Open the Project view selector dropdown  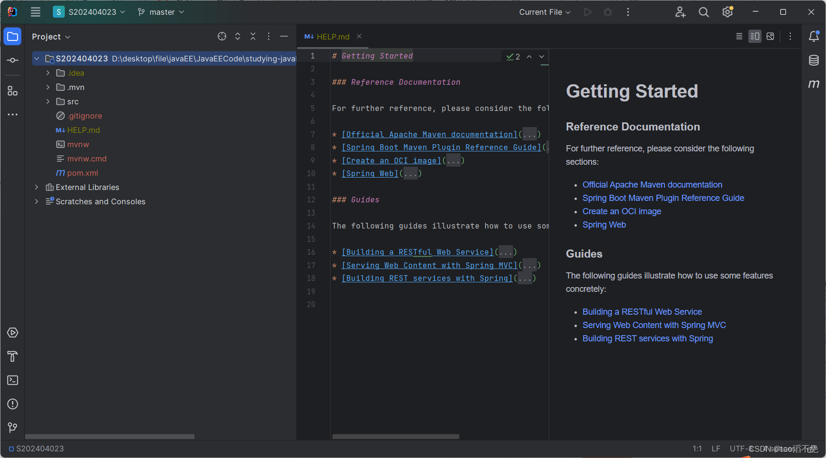51,37
